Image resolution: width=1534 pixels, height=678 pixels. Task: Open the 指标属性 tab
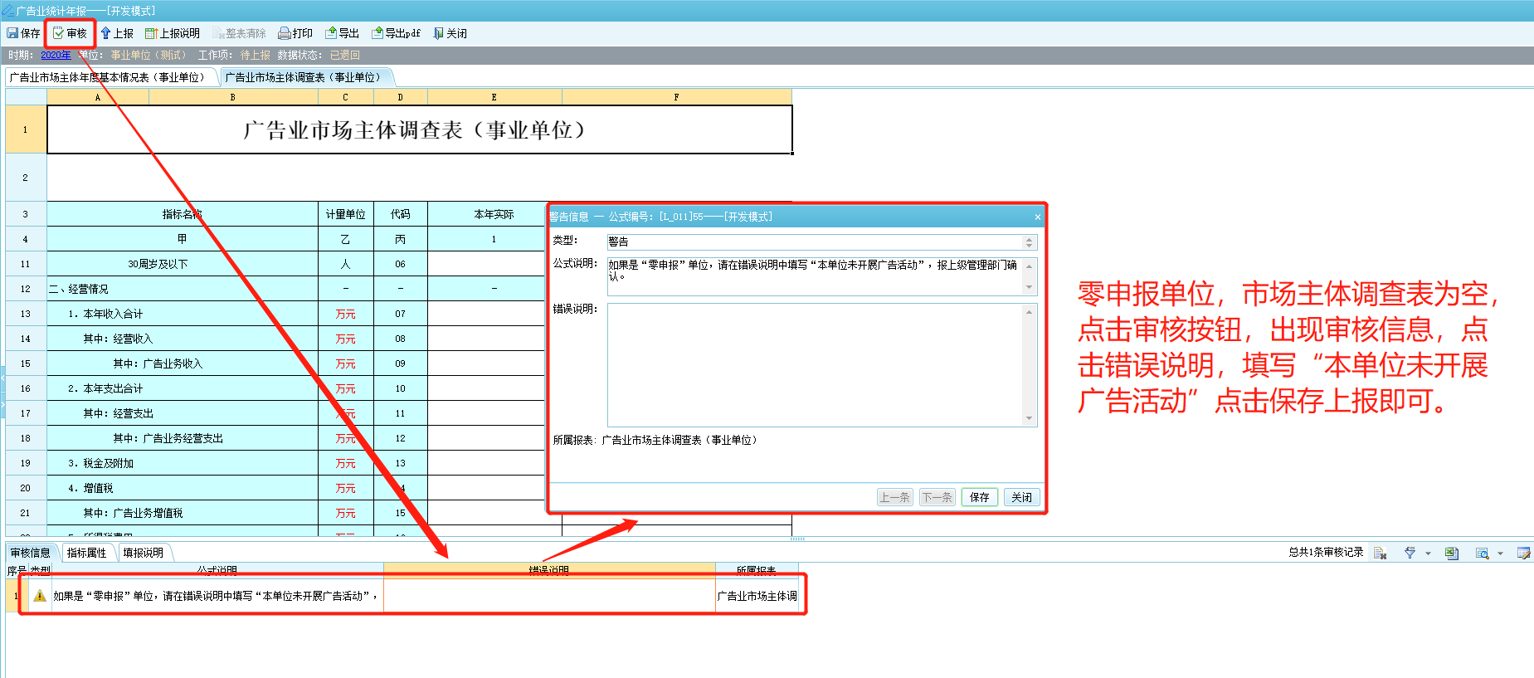click(x=86, y=553)
